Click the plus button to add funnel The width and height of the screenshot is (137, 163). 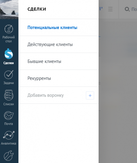[90, 95]
